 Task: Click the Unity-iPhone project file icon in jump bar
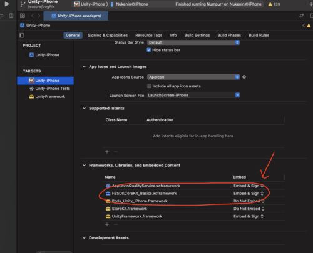point(22,26)
